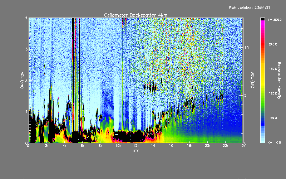
Task: Click the '4' km tick label
Action: 26,18
